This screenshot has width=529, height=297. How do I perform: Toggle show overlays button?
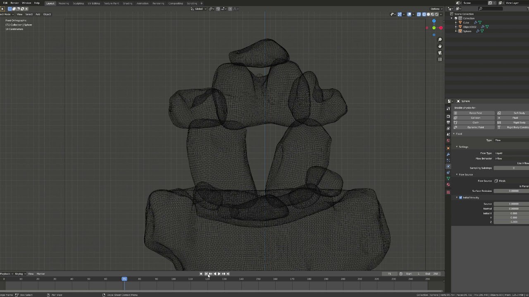(x=409, y=14)
